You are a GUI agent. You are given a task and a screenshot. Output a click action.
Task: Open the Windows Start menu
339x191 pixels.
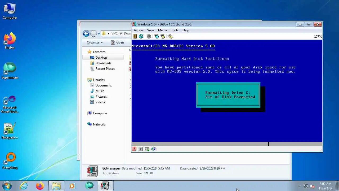(7, 186)
